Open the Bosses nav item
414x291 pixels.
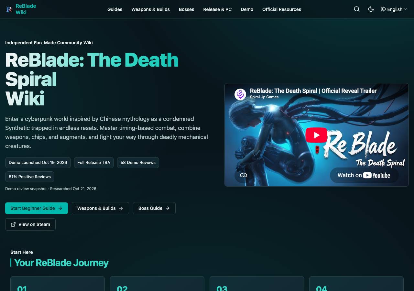[187, 9]
